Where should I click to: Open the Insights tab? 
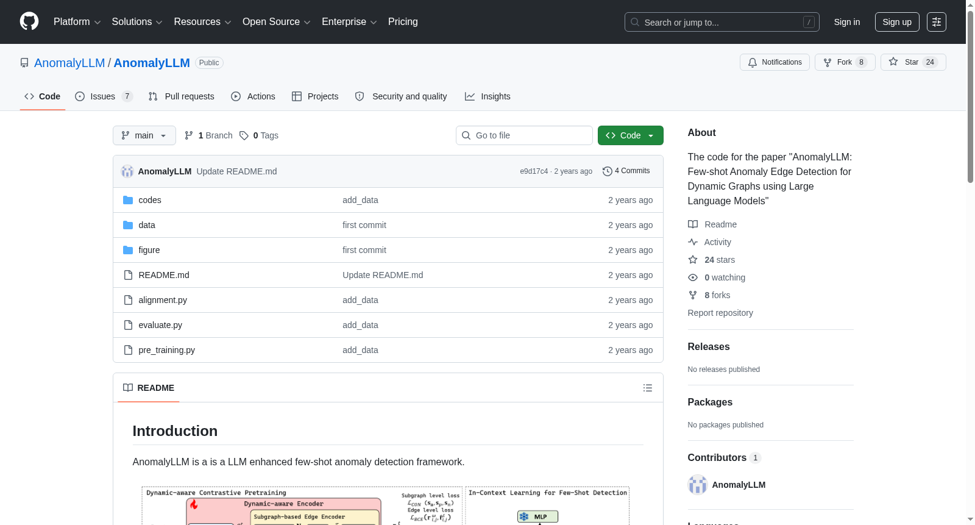pos(487,96)
